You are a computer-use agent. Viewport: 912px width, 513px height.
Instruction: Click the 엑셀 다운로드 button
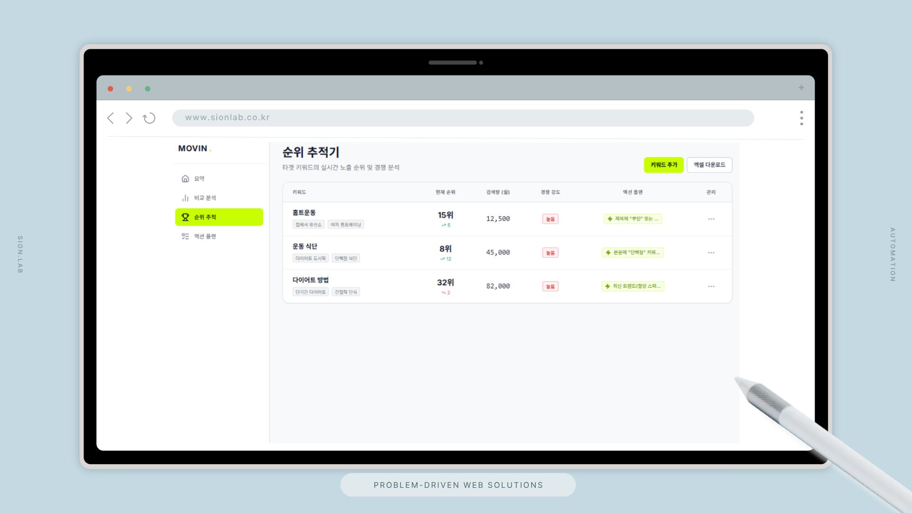(709, 165)
